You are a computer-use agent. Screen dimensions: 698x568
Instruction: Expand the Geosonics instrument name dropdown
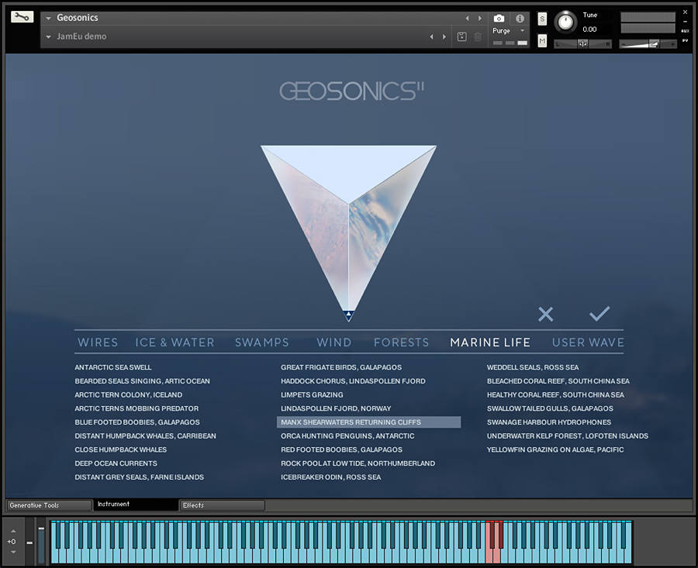coord(48,19)
